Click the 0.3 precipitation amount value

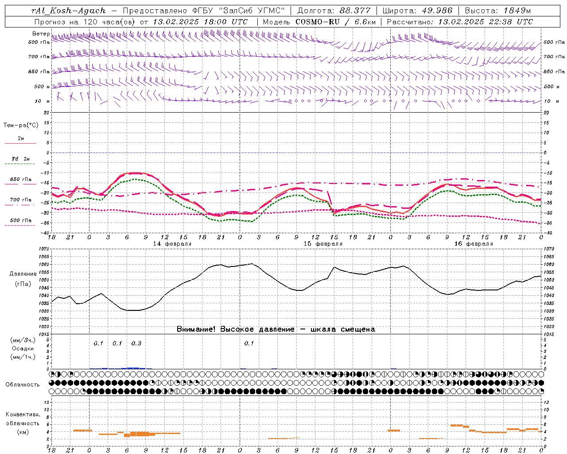[x=136, y=343]
